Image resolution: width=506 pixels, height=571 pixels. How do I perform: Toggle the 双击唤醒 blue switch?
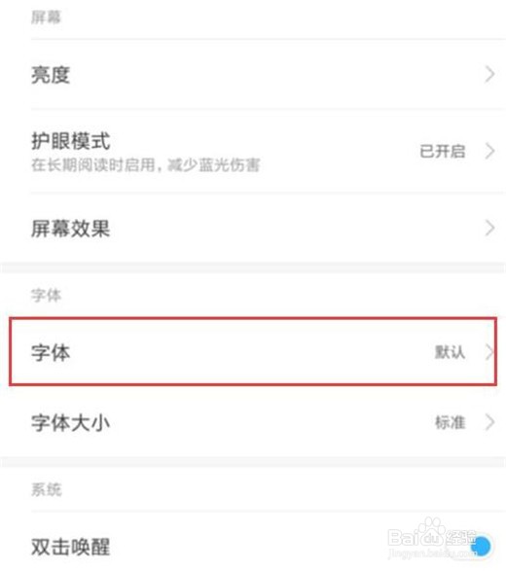(x=482, y=546)
